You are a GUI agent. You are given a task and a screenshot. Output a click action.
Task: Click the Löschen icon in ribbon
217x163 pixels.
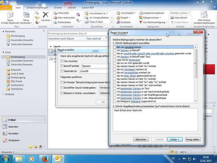click(46, 15)
